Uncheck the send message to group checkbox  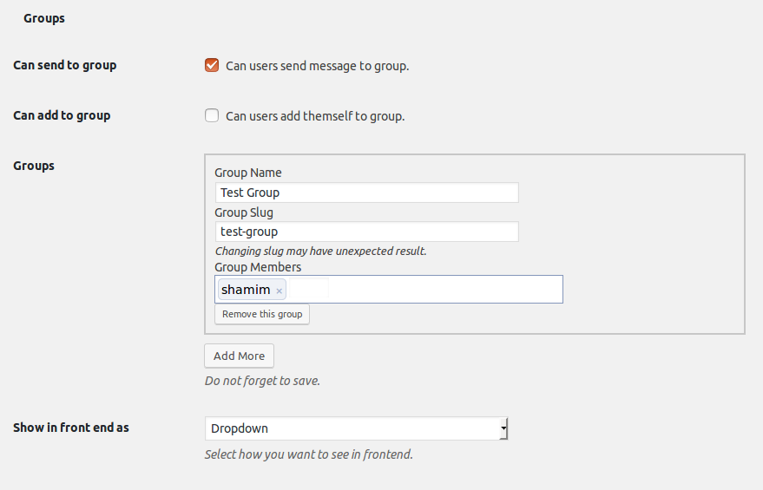[x=212, y=65]
